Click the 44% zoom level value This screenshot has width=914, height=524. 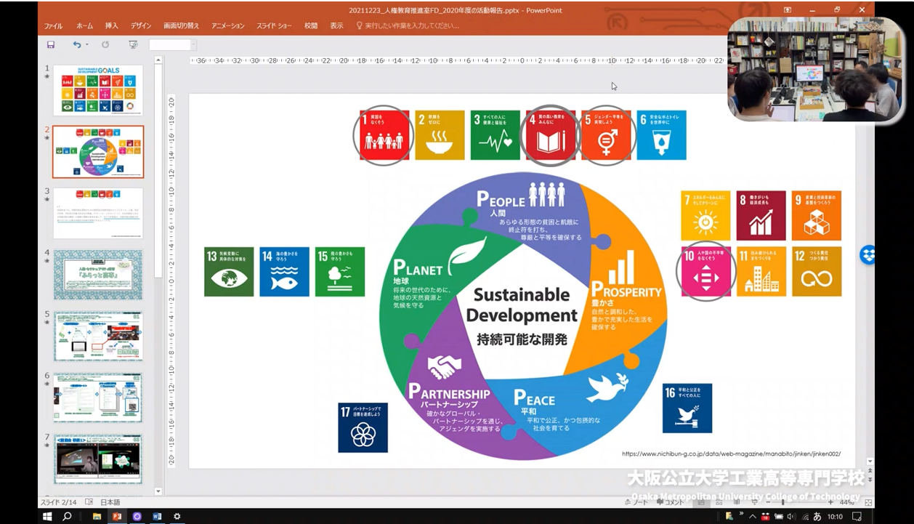(x=846, y=502)
